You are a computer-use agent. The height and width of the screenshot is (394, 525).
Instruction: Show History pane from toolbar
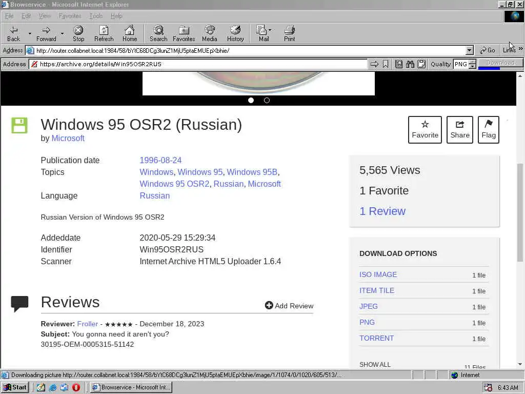(235, 33)
